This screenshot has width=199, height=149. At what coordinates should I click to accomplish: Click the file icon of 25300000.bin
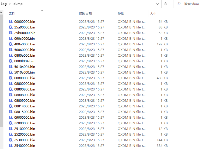click(11, 140)
